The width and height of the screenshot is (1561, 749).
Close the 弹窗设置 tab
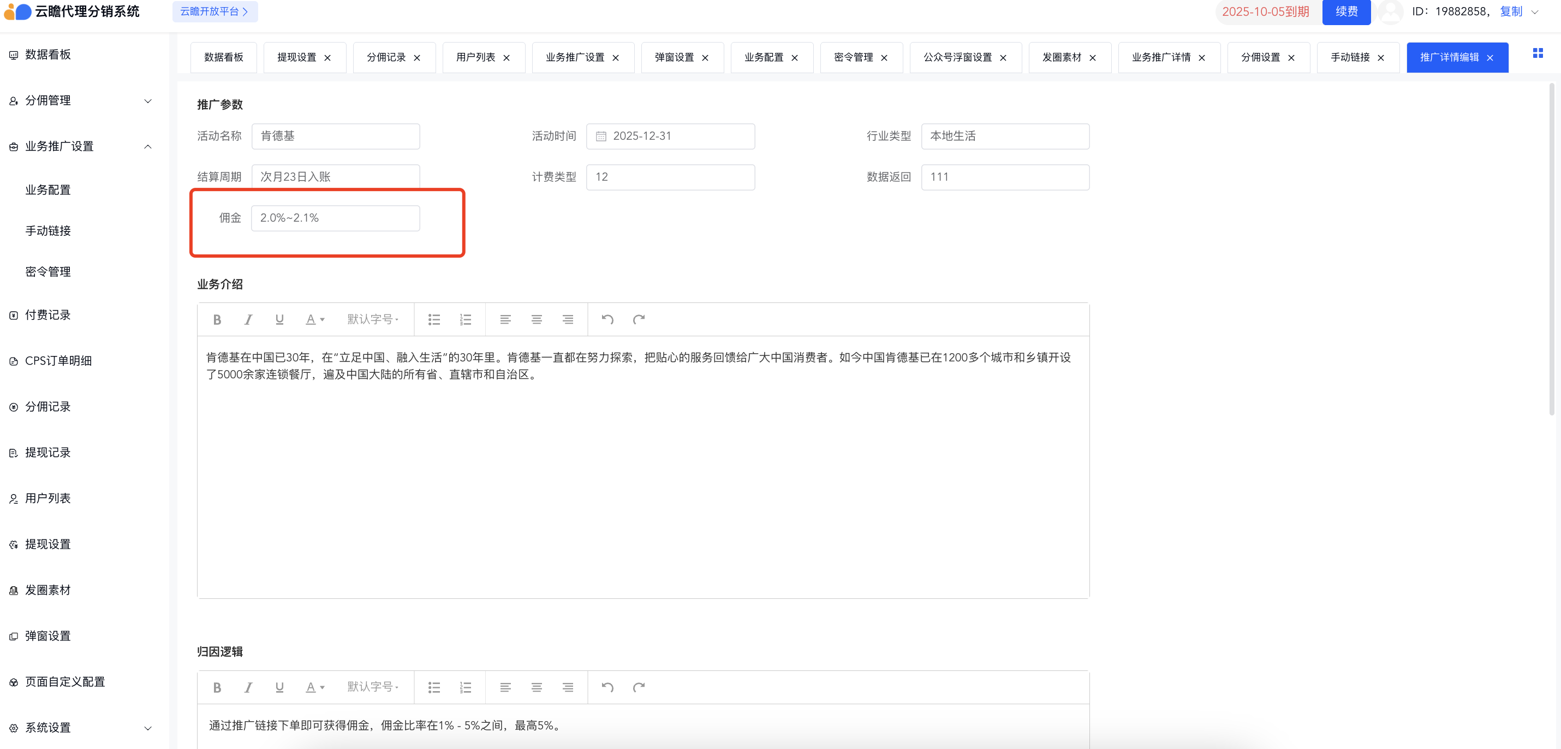point(705,57)
